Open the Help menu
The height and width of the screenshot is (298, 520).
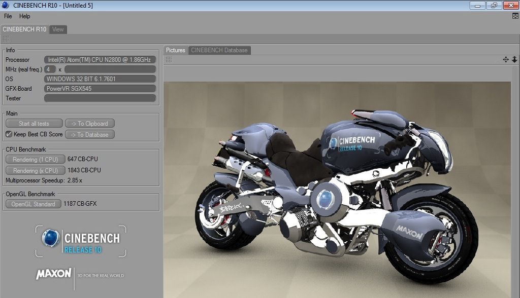point(24,16)
